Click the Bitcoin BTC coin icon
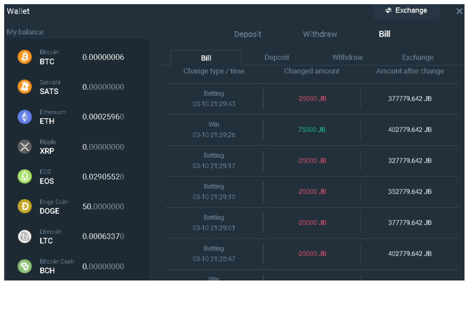The height and width of the screenshot is (330, 467). (25, 57)
